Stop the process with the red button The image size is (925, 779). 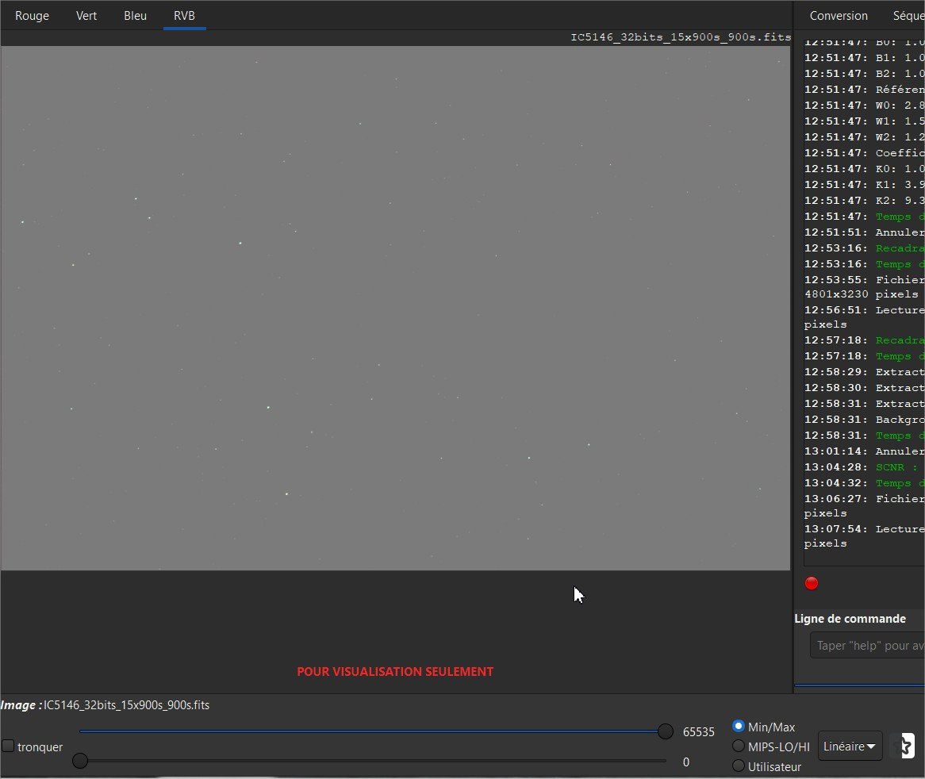coord(811,583)
